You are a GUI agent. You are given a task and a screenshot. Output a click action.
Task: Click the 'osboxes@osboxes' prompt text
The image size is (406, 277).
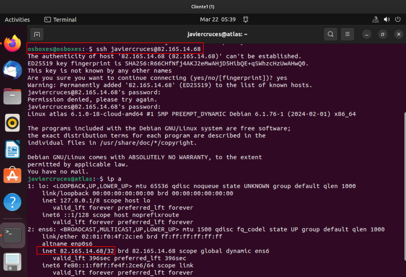point(54,49)
